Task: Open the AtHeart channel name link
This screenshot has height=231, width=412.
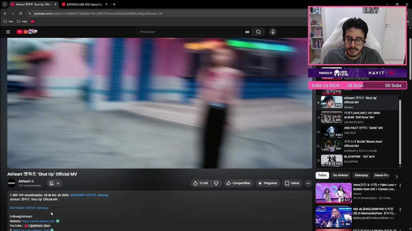Action: [24, 181]
